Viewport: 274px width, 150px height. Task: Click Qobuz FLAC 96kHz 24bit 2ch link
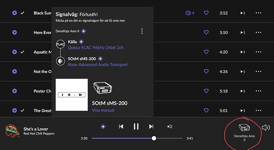pos(96,48)
